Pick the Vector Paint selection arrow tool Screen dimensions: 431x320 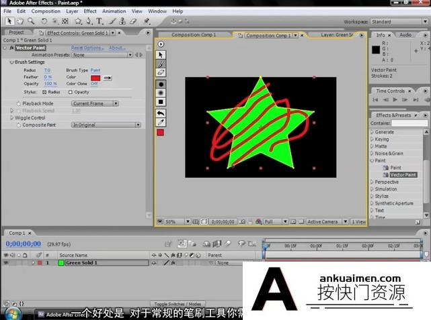click(161, 55)
